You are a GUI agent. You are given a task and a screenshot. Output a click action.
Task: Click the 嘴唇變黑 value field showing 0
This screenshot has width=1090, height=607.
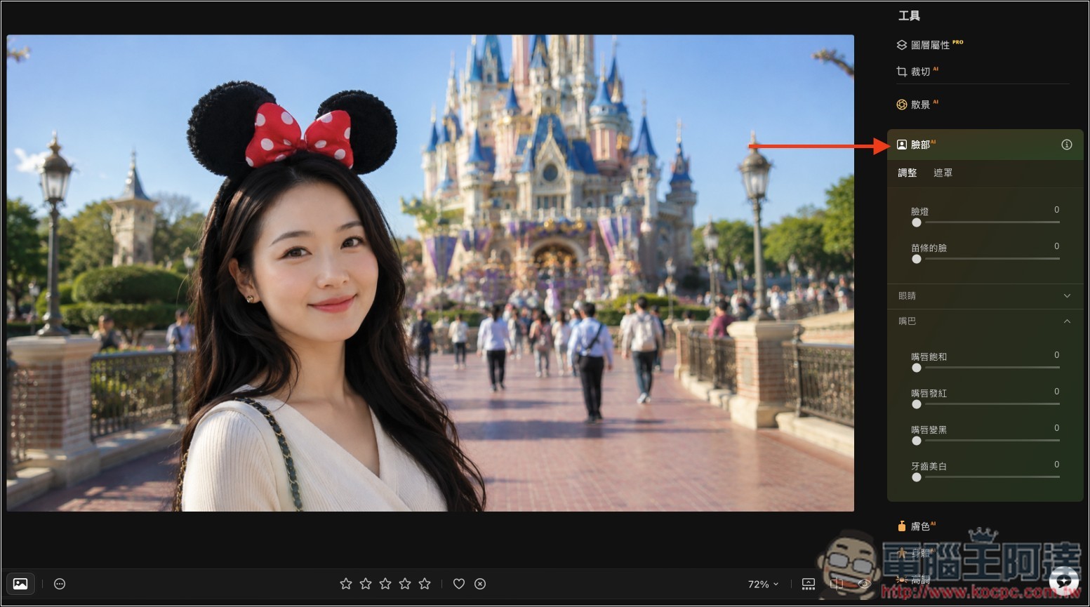click(x=1056, y=428)
